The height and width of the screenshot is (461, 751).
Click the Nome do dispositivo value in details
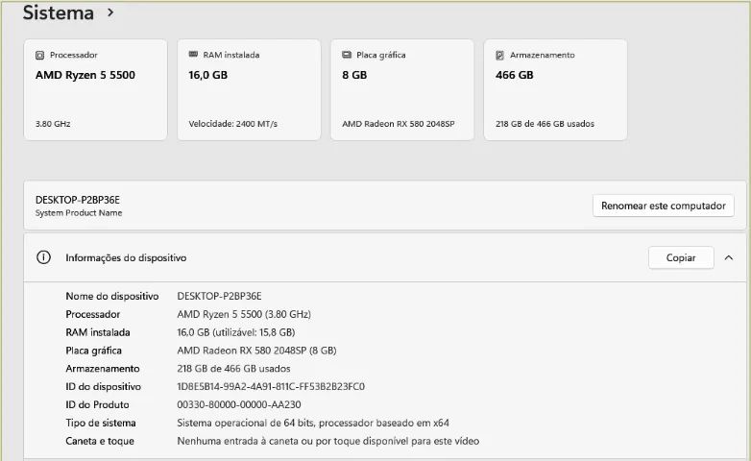219,296
